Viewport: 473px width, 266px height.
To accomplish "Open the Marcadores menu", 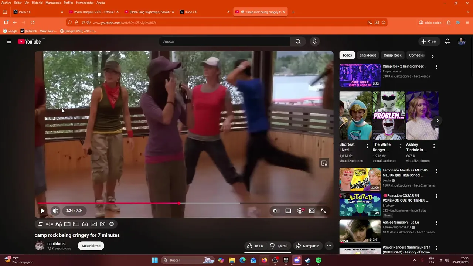I will tap(53, 3).
